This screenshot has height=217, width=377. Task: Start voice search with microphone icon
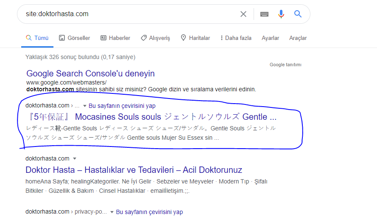[281, 14]
